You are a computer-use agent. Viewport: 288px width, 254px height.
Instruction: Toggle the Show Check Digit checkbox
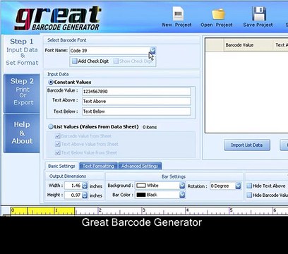coord(116,61)
